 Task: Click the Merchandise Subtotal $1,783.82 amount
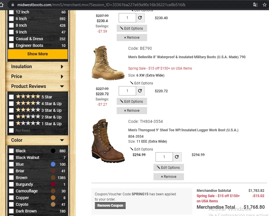(256, 191)
